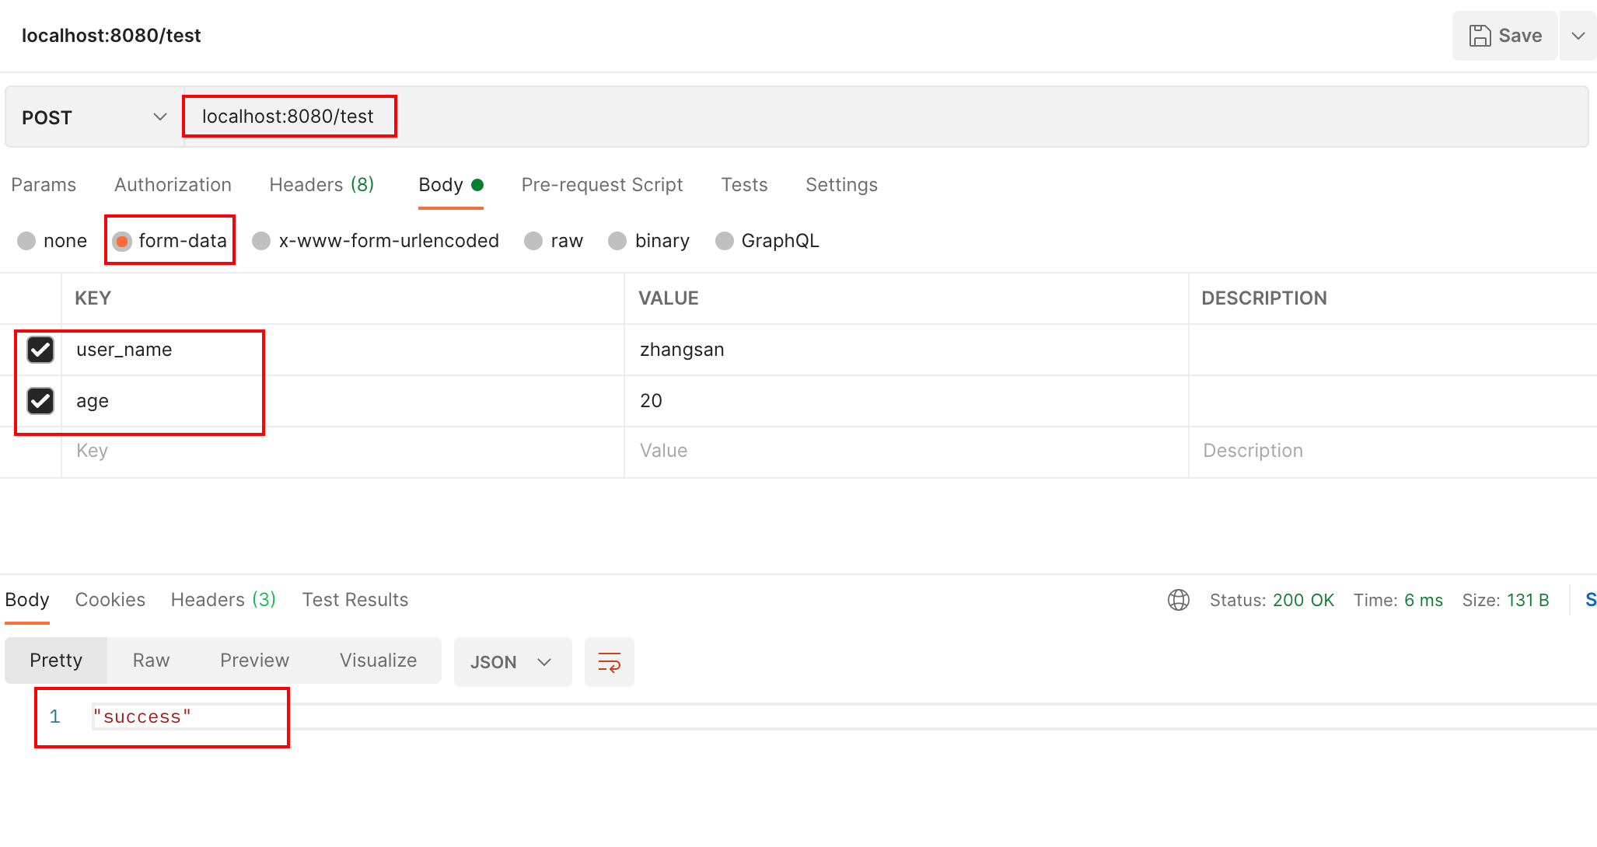Click the empty Key placeholder field

342,451
